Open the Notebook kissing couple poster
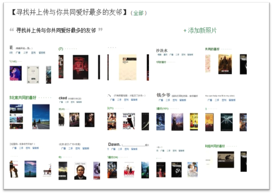Viewport: 273px width, 194px height. click(x=193, y=170)
